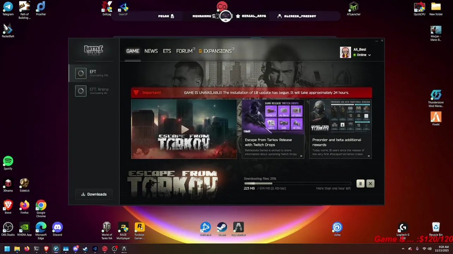Click the ALIREZA_FREEBOY overlay name tag
The image size is (453, 254).
297,16
